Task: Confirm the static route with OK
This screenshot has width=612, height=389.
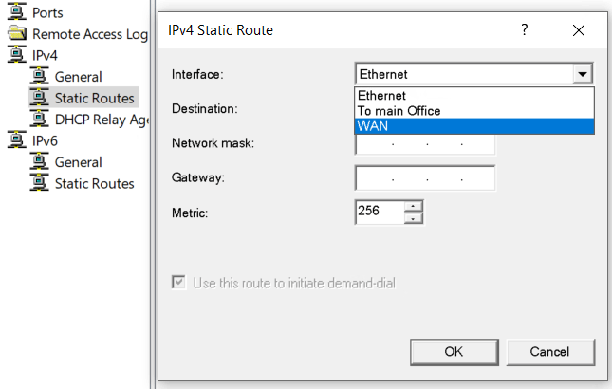Action: coord(454,352)
